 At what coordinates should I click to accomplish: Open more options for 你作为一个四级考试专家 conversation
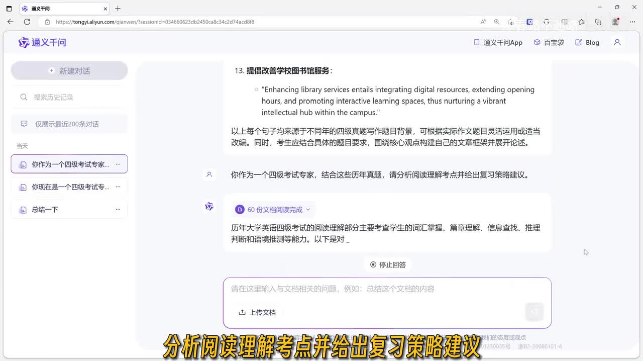coord(118,164)
